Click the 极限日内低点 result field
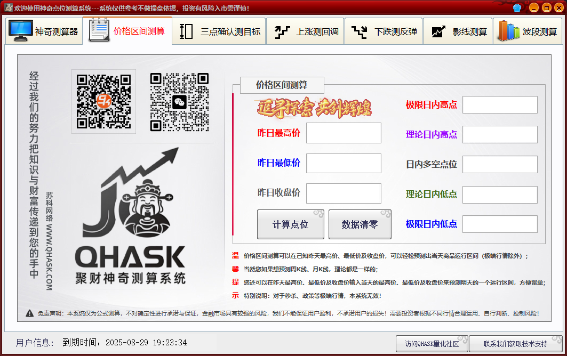 point(500,224)
